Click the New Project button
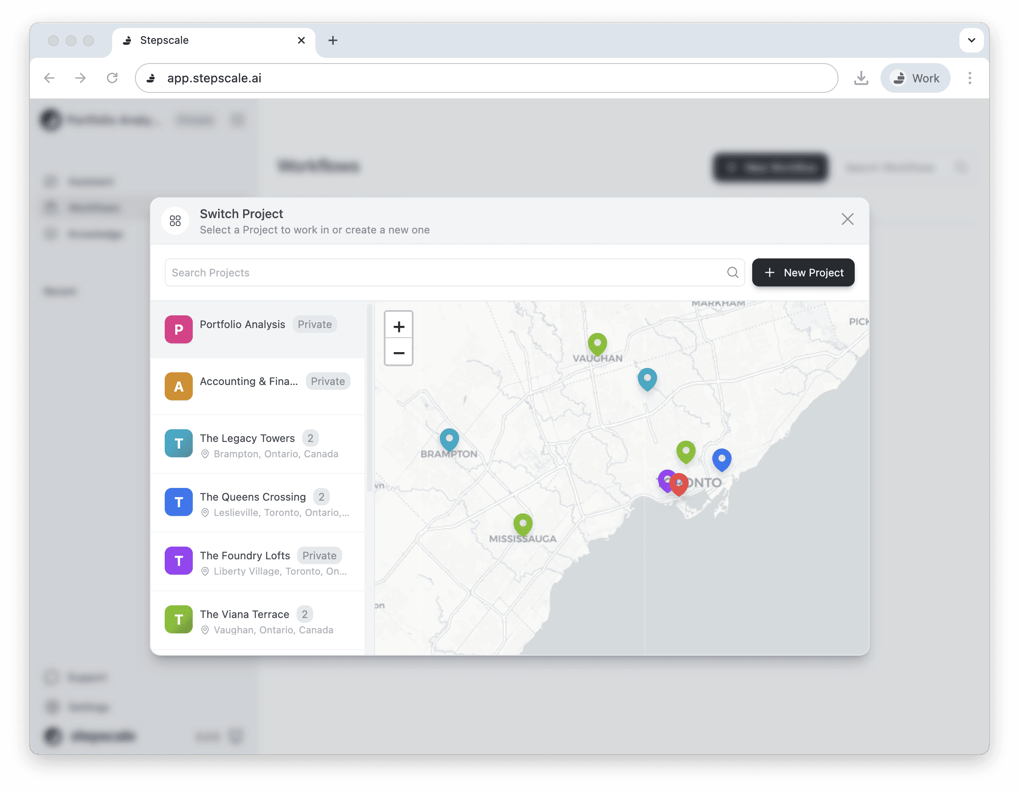The height and width of the screenshot is (791, 1019). [803, 272]
